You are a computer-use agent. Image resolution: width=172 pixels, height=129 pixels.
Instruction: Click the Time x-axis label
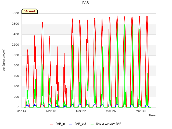(x=152, y=115)
